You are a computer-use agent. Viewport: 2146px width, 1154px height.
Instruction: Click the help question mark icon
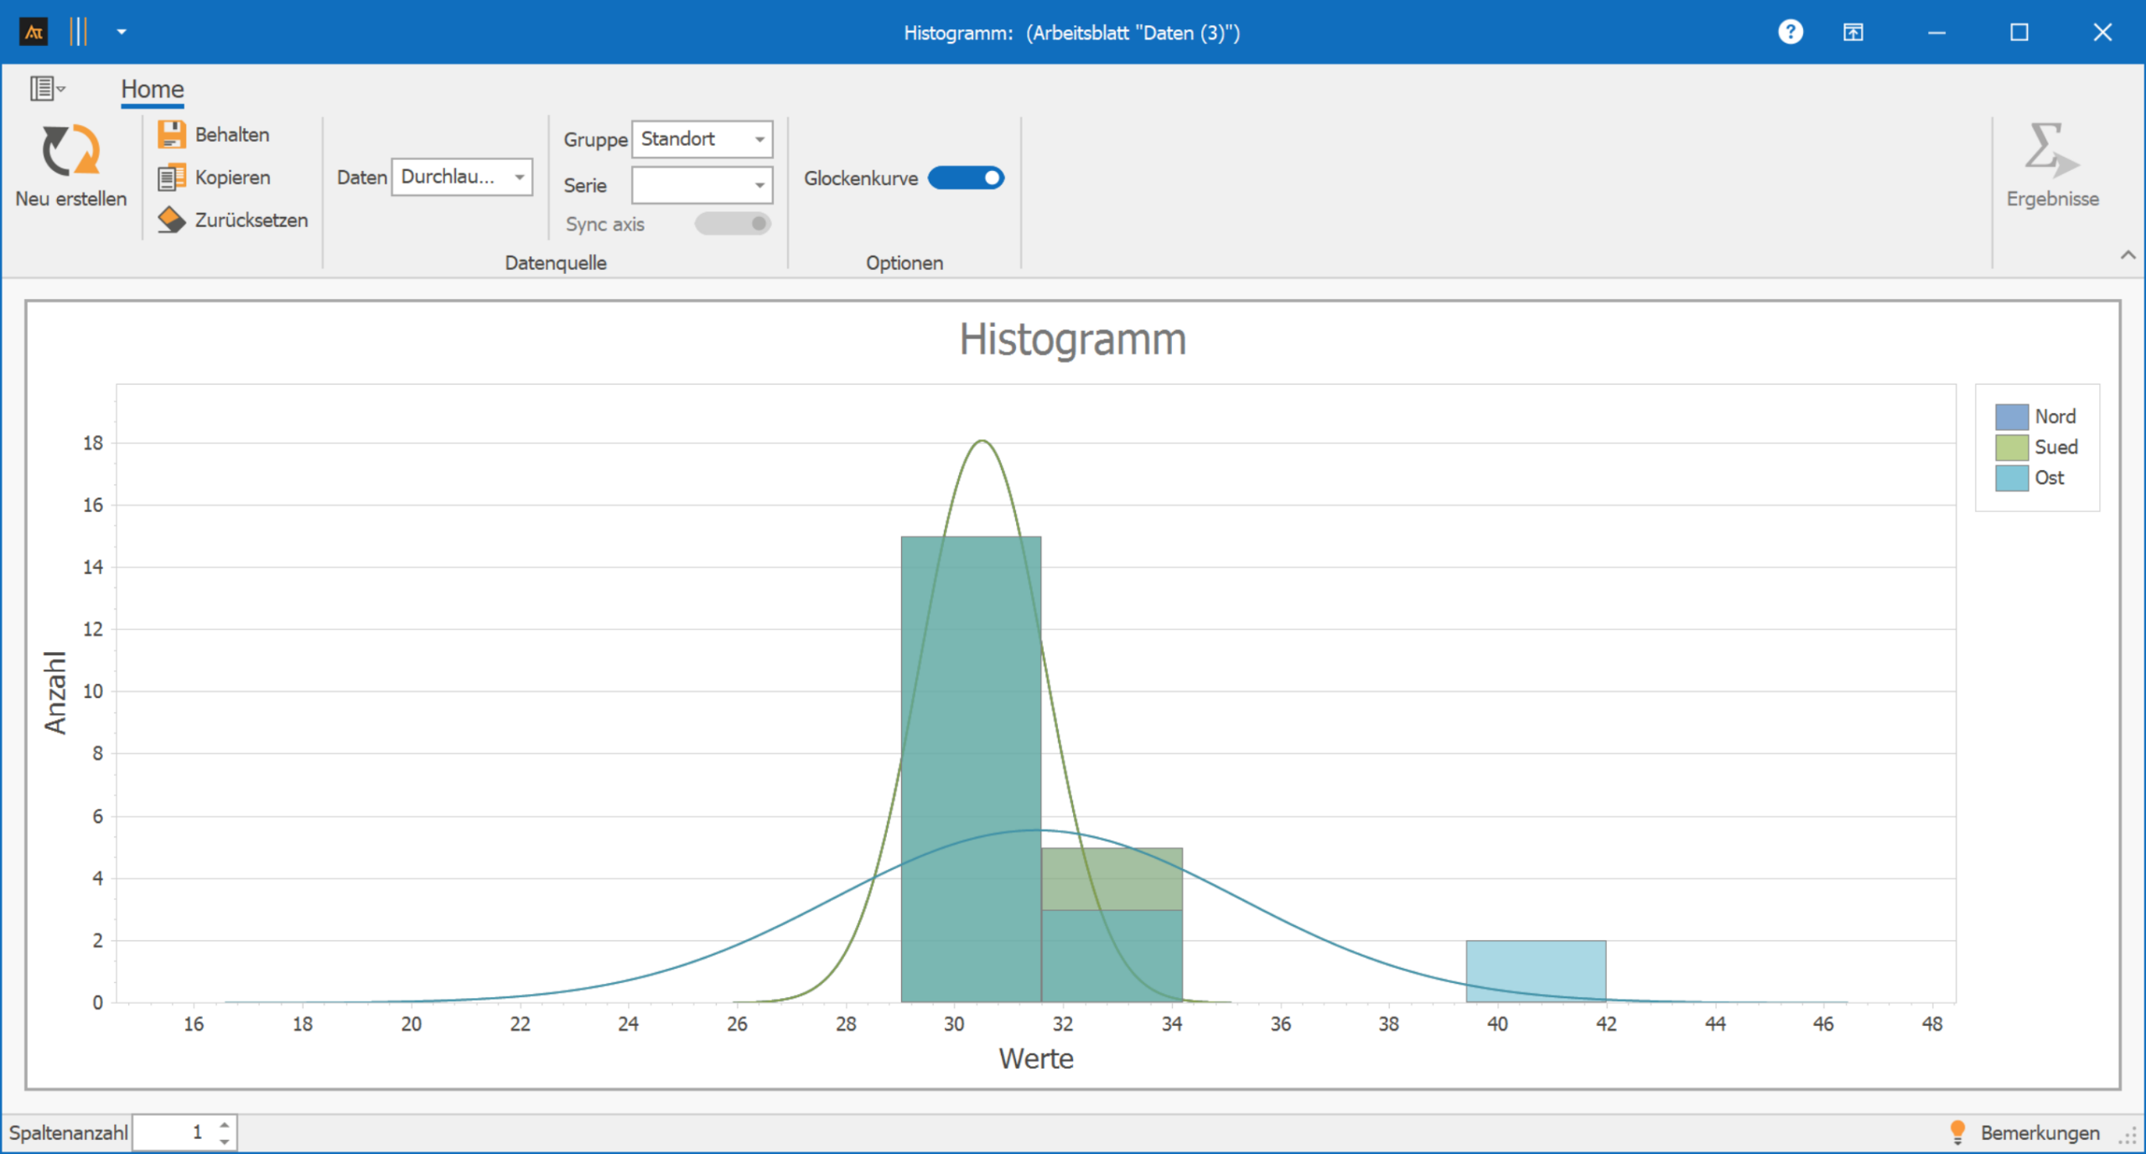pos(1790,33)
